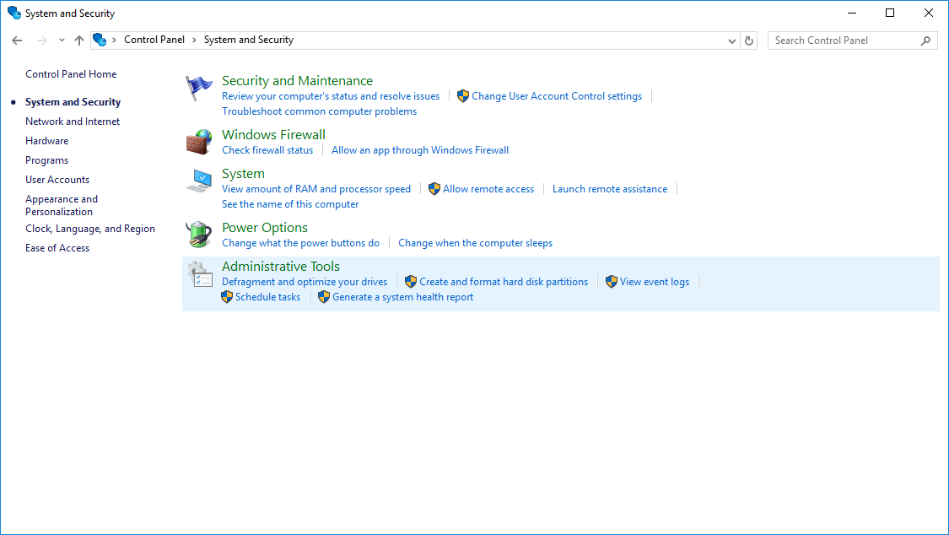Click the Control Panel breadcrumb

[x=154, y=40]
